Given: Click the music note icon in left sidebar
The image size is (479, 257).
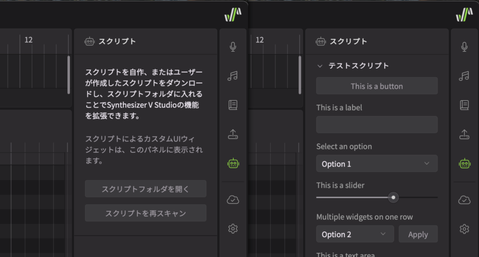Looking at the screenshot, I should 232,75.
